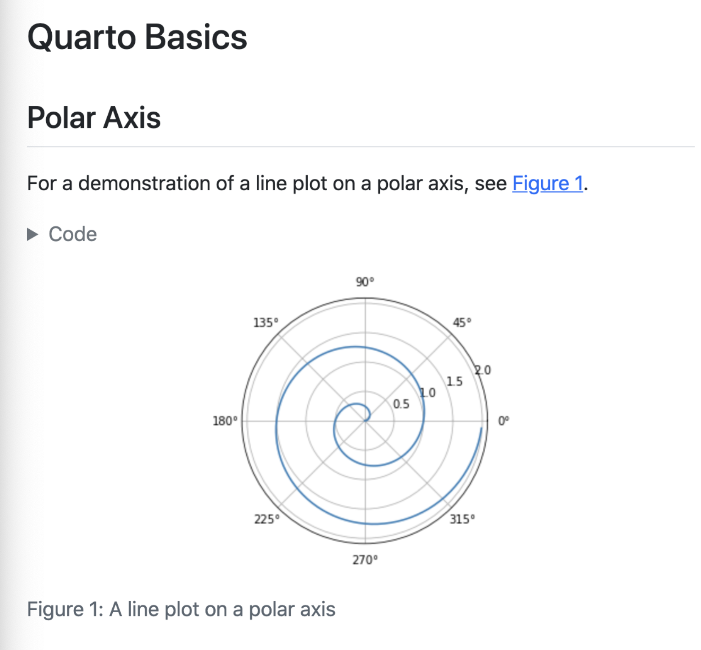Click the figure caption text
This screenshot has width=701, height=650.
coord(181,609)
